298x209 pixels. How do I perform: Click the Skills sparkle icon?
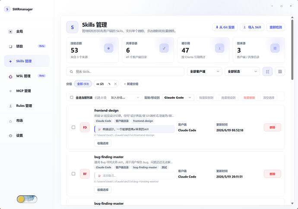pos(10,61)
